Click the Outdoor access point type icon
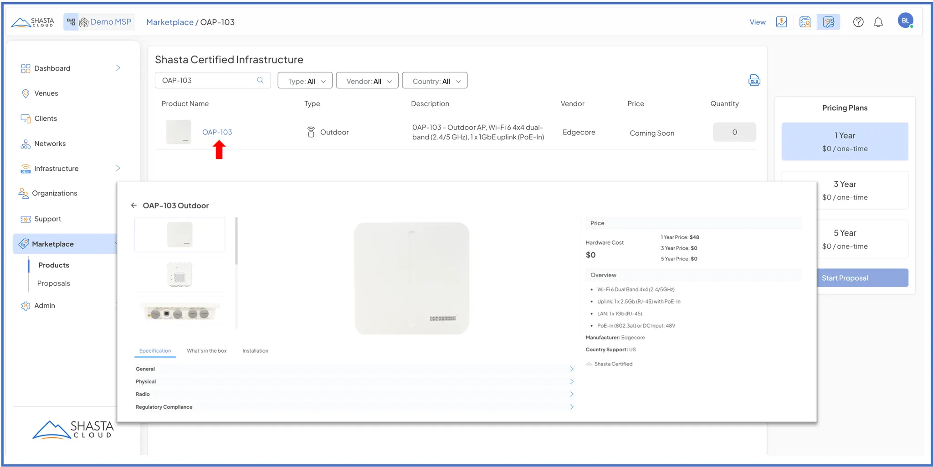The width and height of the screenshot is (933, 467). click(x=311, y=132)
